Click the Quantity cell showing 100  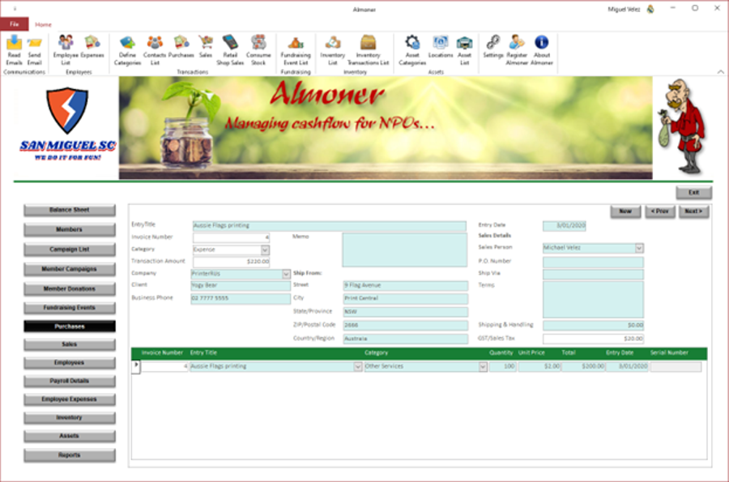(x=502, y=367)
